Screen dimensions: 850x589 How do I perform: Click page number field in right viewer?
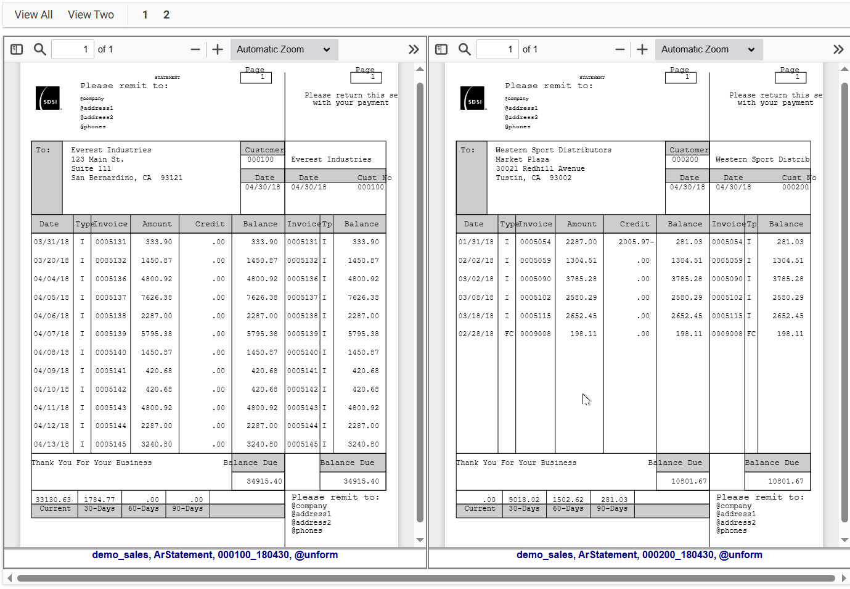point(497,49)
